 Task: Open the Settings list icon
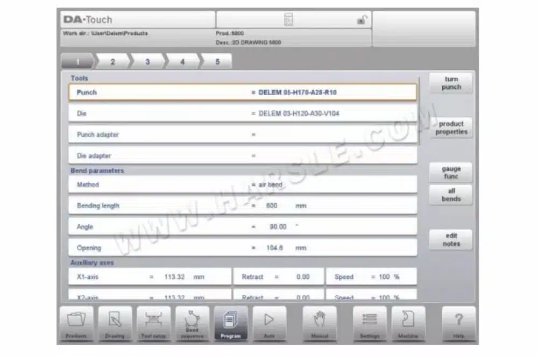pyautogui.click(x=370, y=323)
